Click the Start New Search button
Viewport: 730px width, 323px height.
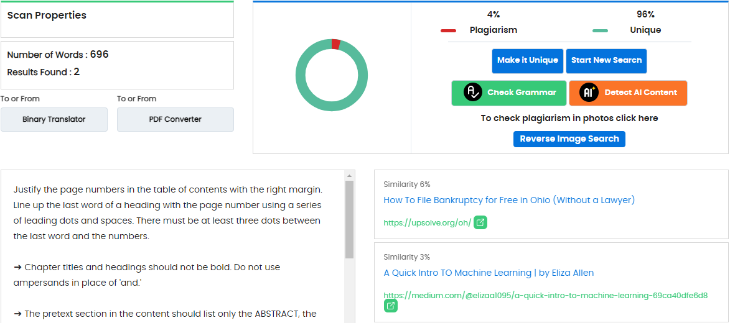coord(606,61)
